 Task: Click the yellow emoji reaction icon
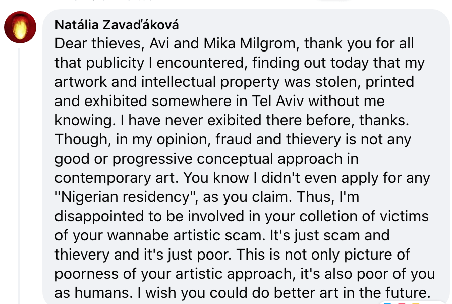pos(417,302)
